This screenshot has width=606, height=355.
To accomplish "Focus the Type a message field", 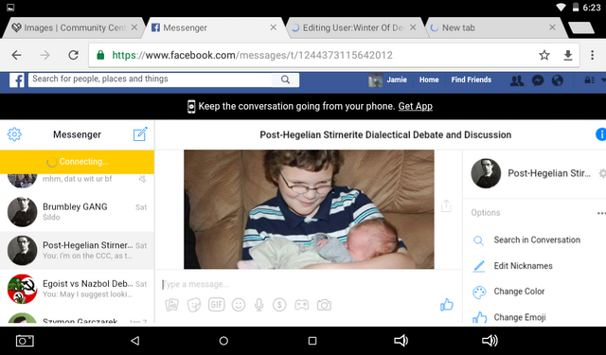I will point(308,284).
